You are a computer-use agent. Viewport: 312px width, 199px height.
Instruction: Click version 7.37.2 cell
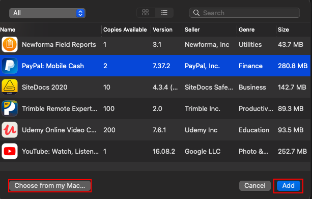coord(161,66)
